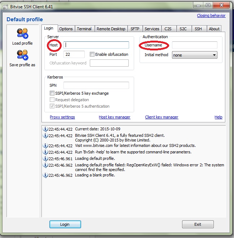The width and height of the screenshot is (234, 238).
Task: Click the Save profile as icon
Action: tap(22, 55)
